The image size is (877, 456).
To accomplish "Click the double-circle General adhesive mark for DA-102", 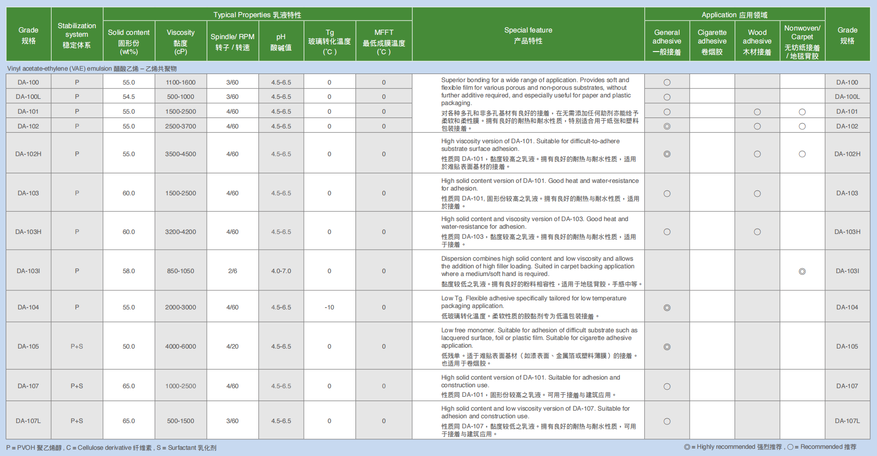I will [667, 127].
